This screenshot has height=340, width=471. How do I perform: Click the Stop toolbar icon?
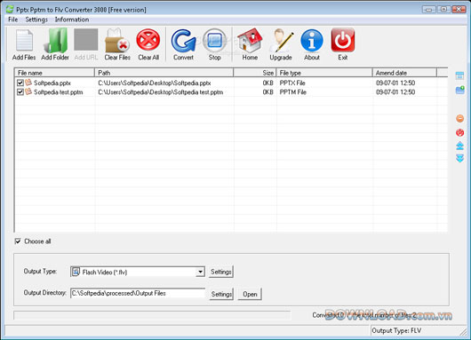coord(214,40)
